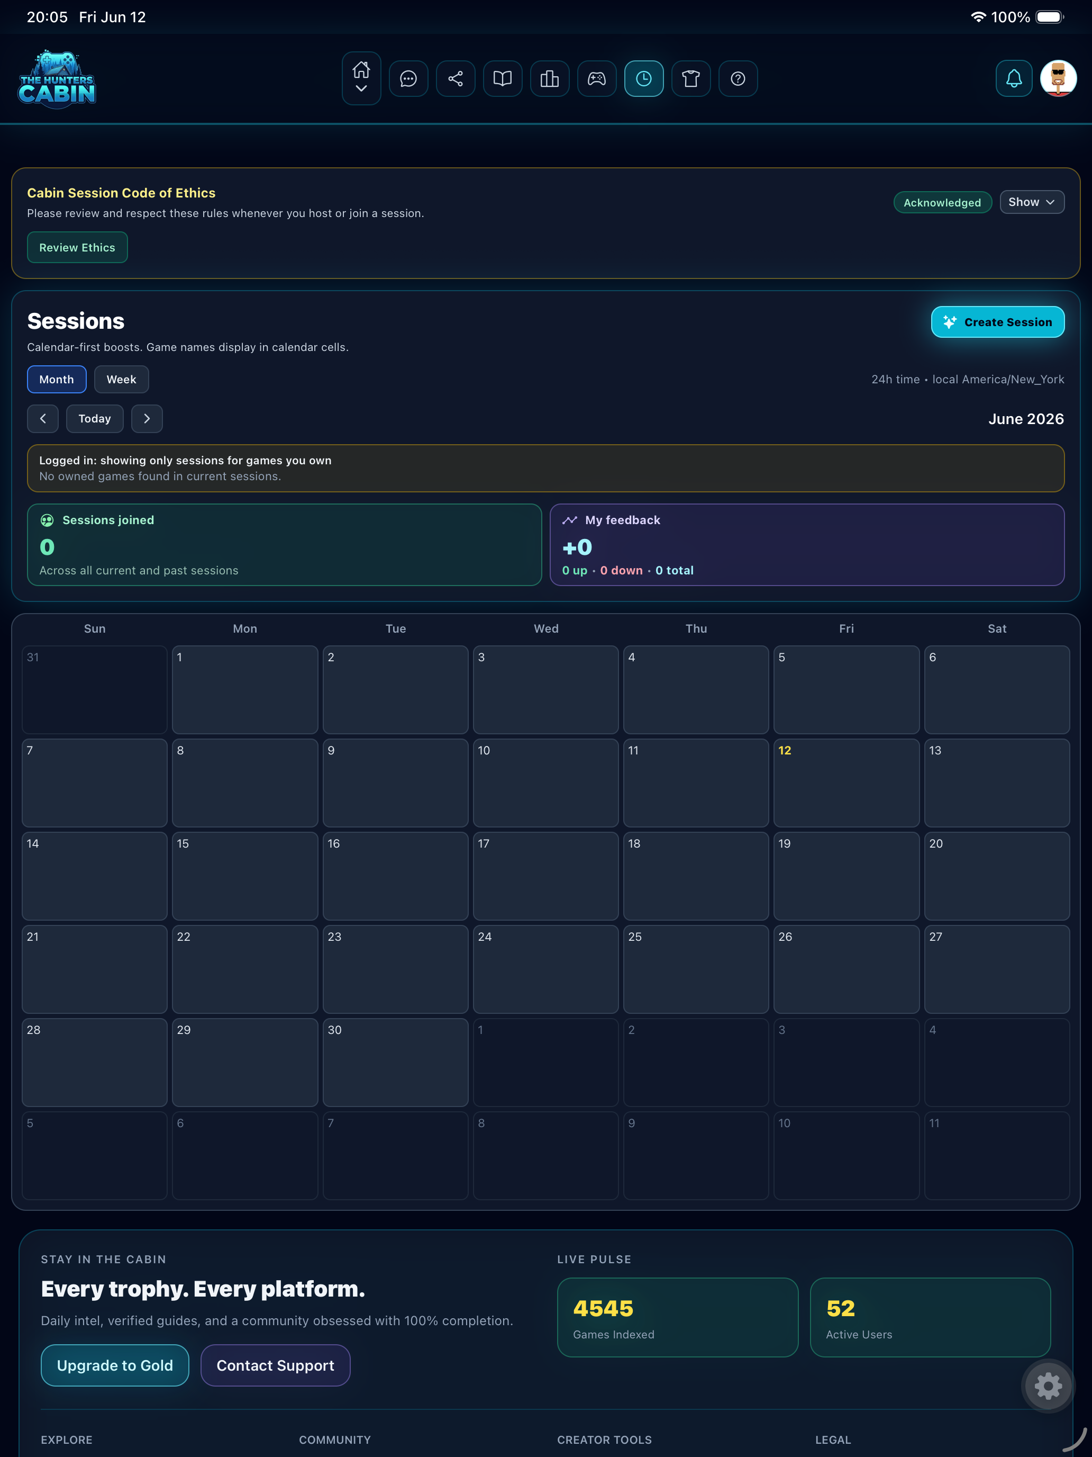Click the Sessions joined card
This screenshot has width=1092, height=1457.
click(x=284, y=545)
